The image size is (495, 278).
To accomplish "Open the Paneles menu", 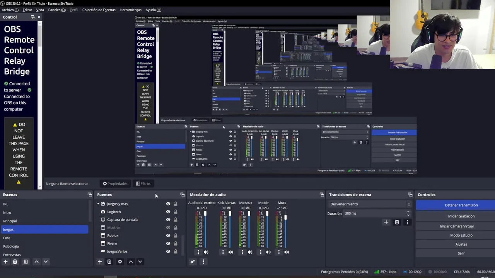I will (x=57, y=10).
